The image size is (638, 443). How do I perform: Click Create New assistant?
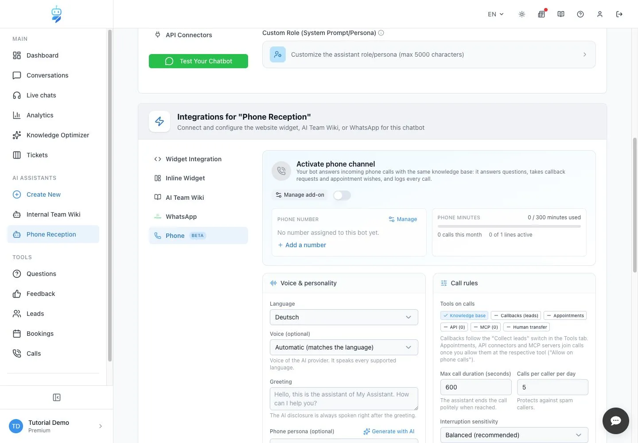53,194
